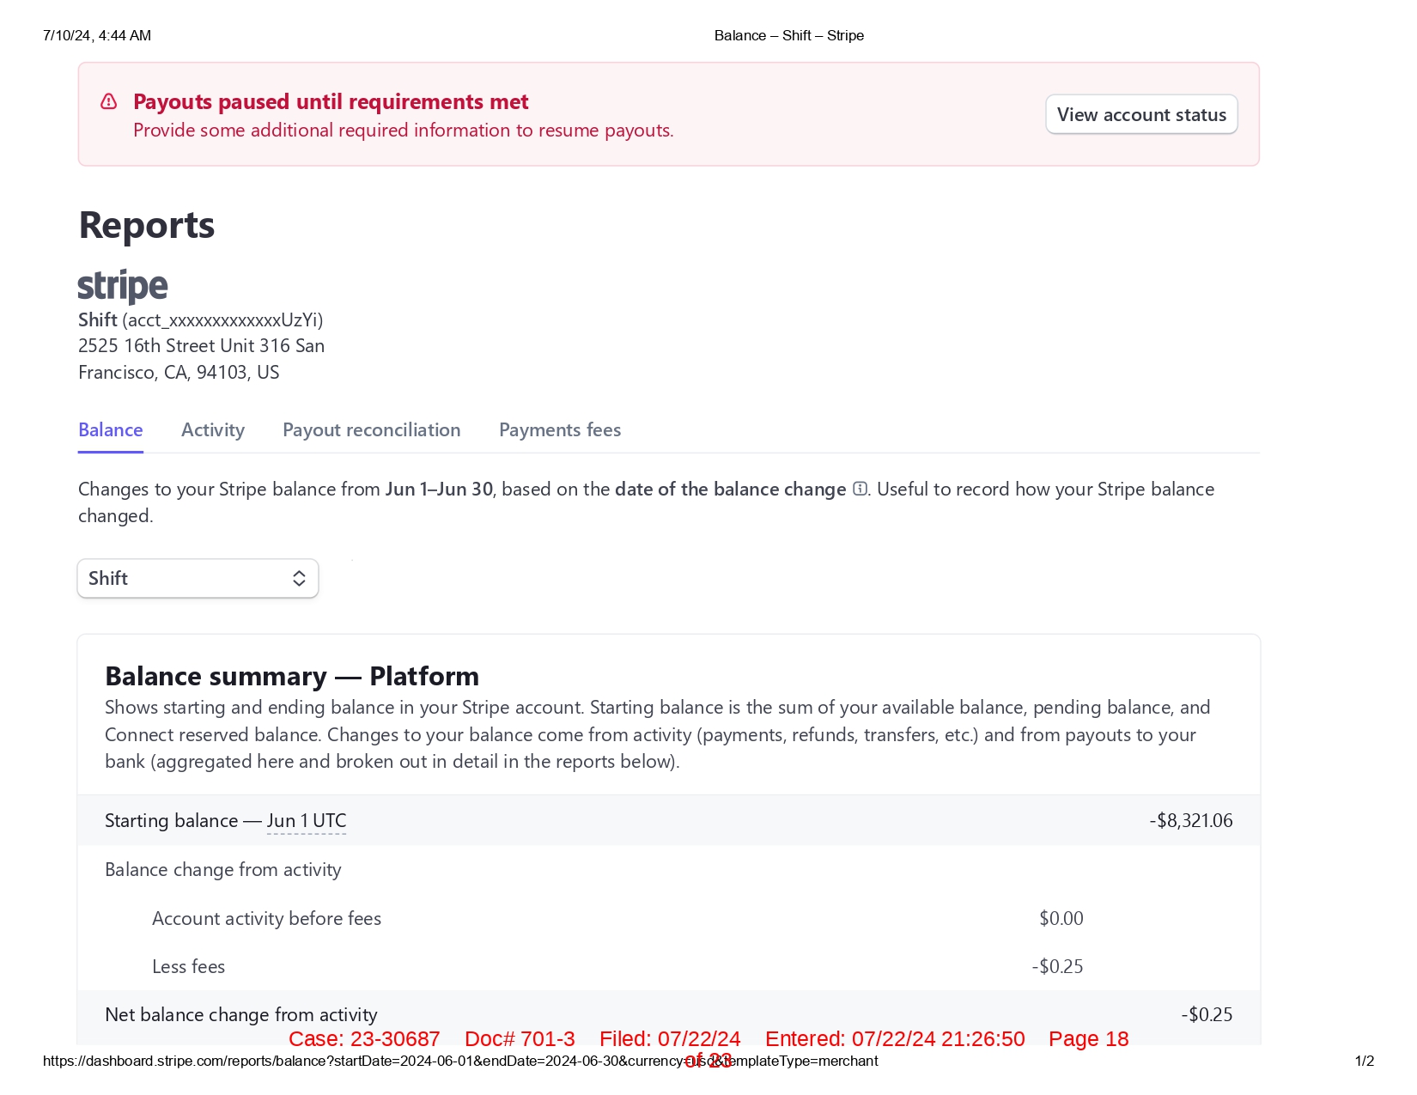Click the Provide additional required information message
The height and width of the screenshot is (1095, 1417).
coord(403,131)
